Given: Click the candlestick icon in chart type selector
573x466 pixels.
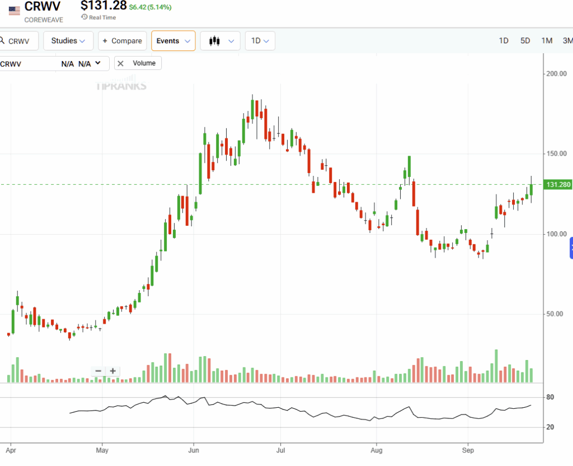Looking at the screenshot, I should click(214, 40).
